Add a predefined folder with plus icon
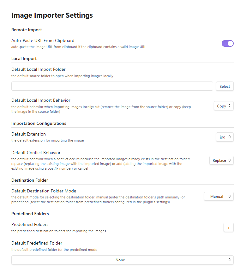Screen dimensions: 246x279 (x=228, y=227)
